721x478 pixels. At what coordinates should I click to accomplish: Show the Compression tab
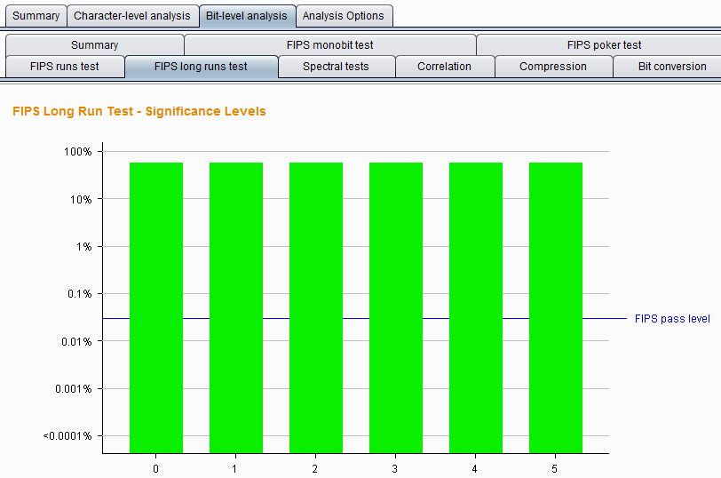point(553,67)
